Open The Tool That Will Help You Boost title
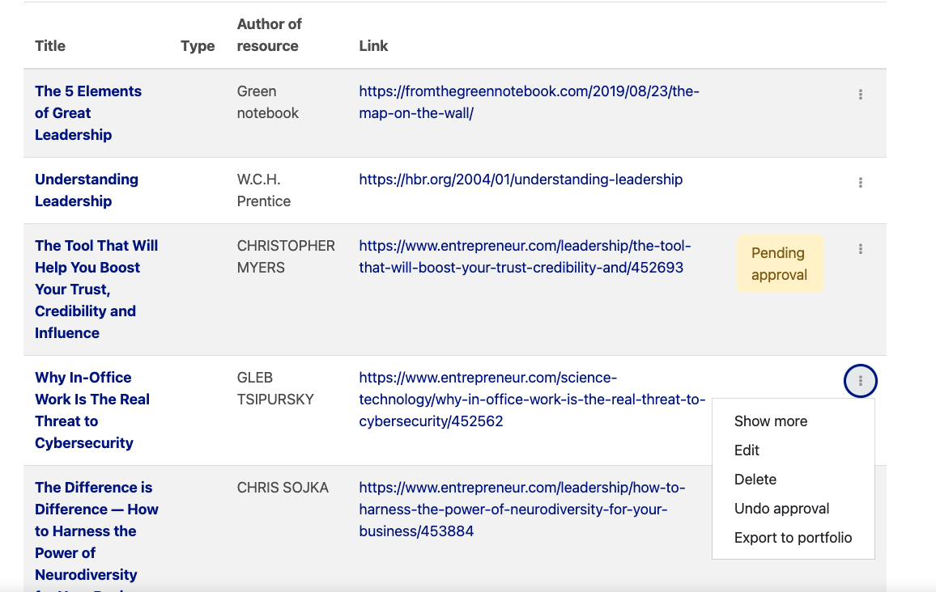The height and width of the screenshot is (592, 936). (96, 290)
